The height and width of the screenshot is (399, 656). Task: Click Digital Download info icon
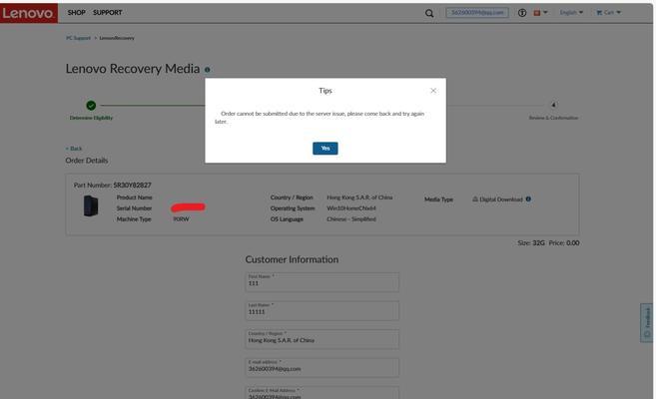528,199
